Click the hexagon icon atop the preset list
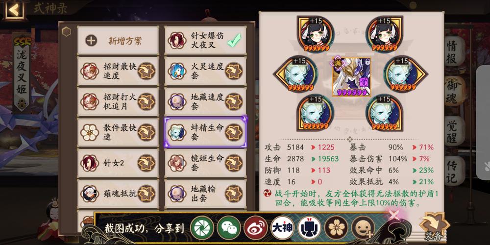Image resolution: width=490 pixels, height=245 pixels. (66, 31)
